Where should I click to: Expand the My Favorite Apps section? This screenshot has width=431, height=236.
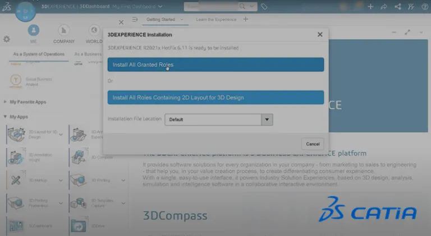click(x=5, y=102)
